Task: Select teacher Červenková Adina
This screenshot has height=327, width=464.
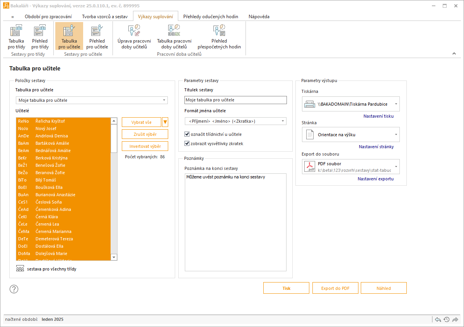Action: pyautogui.click(x=63, y=209)
